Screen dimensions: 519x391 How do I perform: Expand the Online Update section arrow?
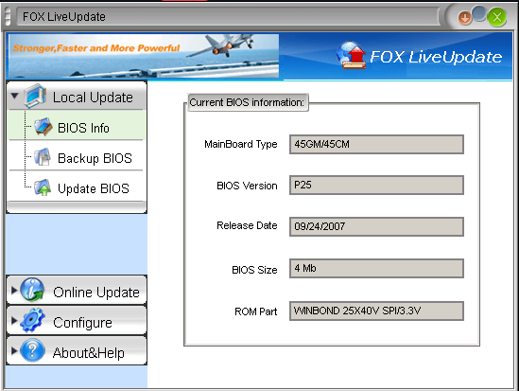14,291
